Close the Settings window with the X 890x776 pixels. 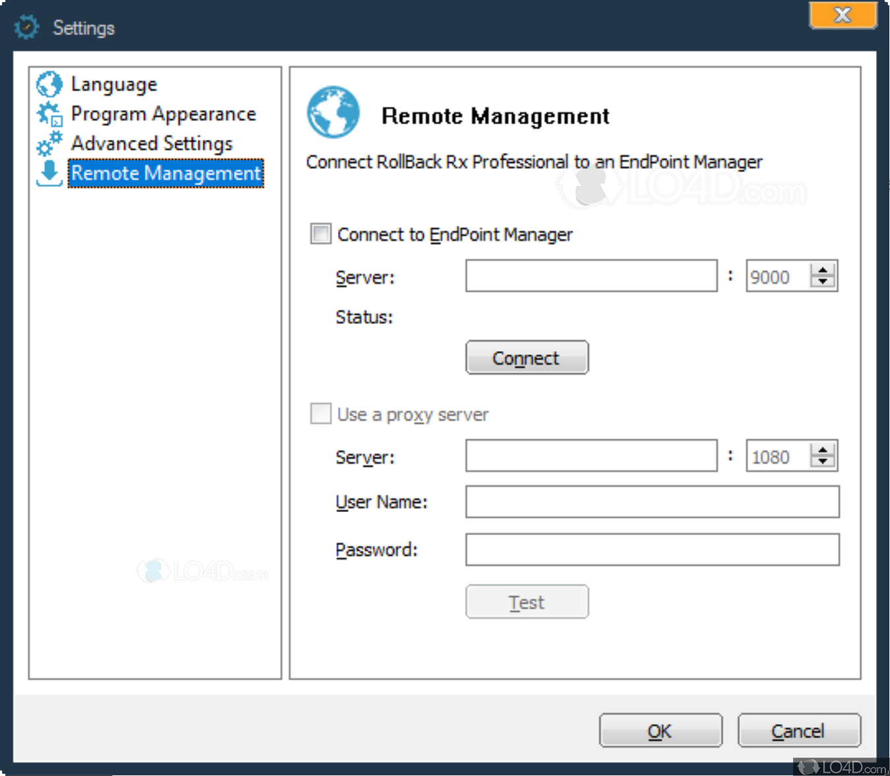click(842, 15)
